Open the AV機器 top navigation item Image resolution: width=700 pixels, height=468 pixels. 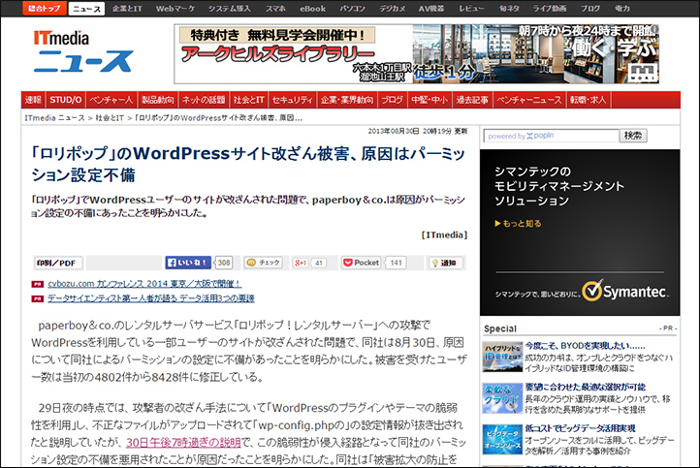(430, 9)
